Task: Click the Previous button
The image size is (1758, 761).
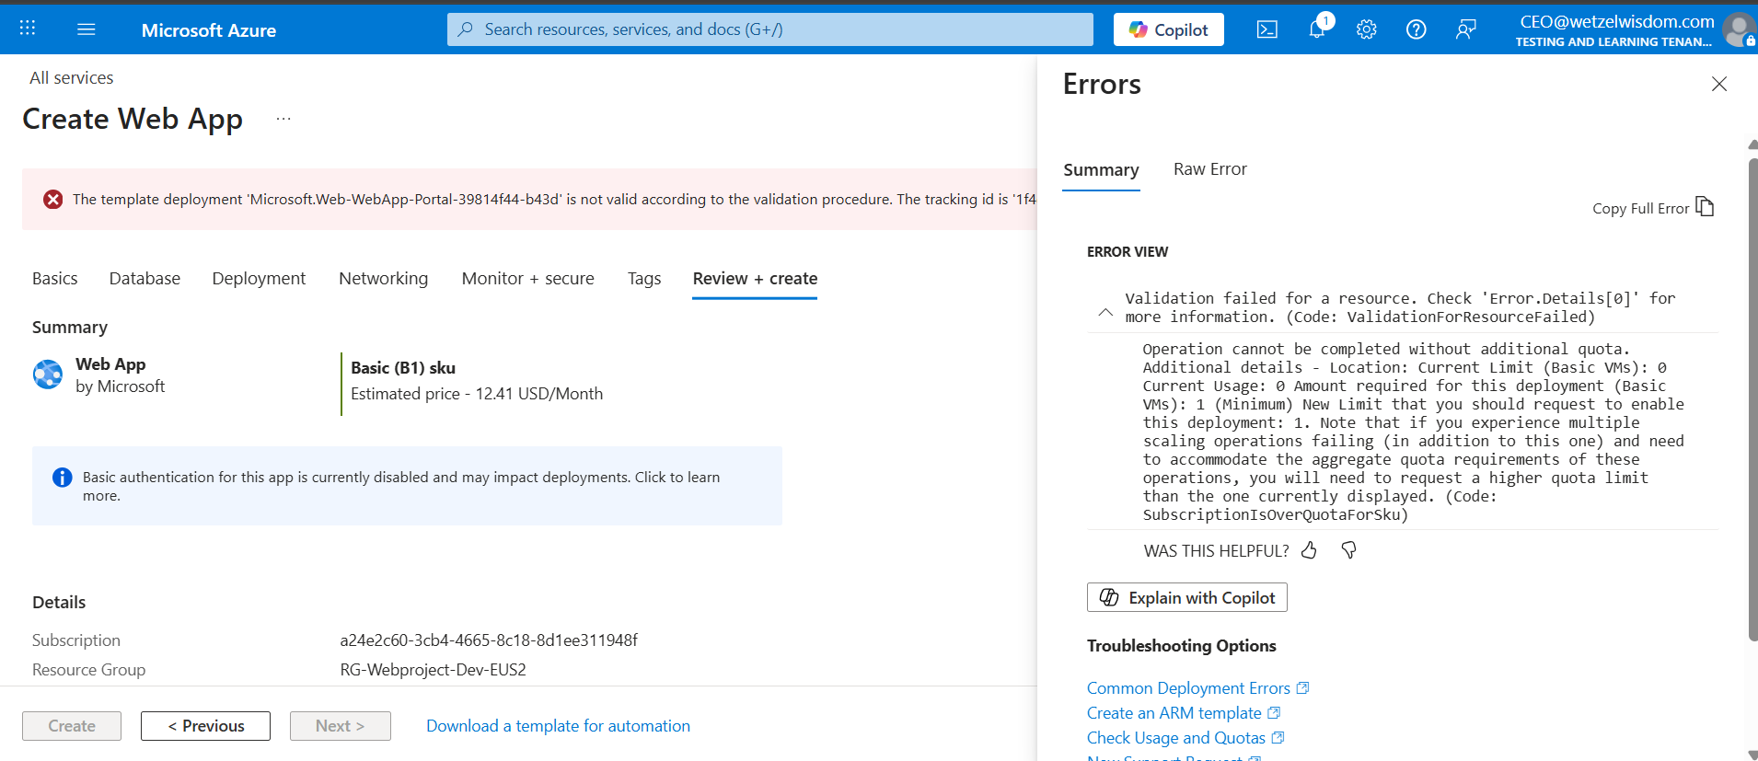Action: click(x=205, y=726)
